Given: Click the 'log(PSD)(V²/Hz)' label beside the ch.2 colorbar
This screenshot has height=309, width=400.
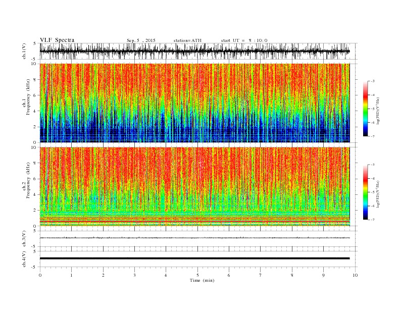Looking at the screenshot, I should [x=378, y=194].
